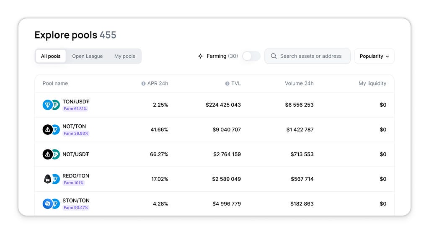The image size is (429, 234).
Task: Click the REDO/TON pool token icons
Action: click(x=51, y=179)
